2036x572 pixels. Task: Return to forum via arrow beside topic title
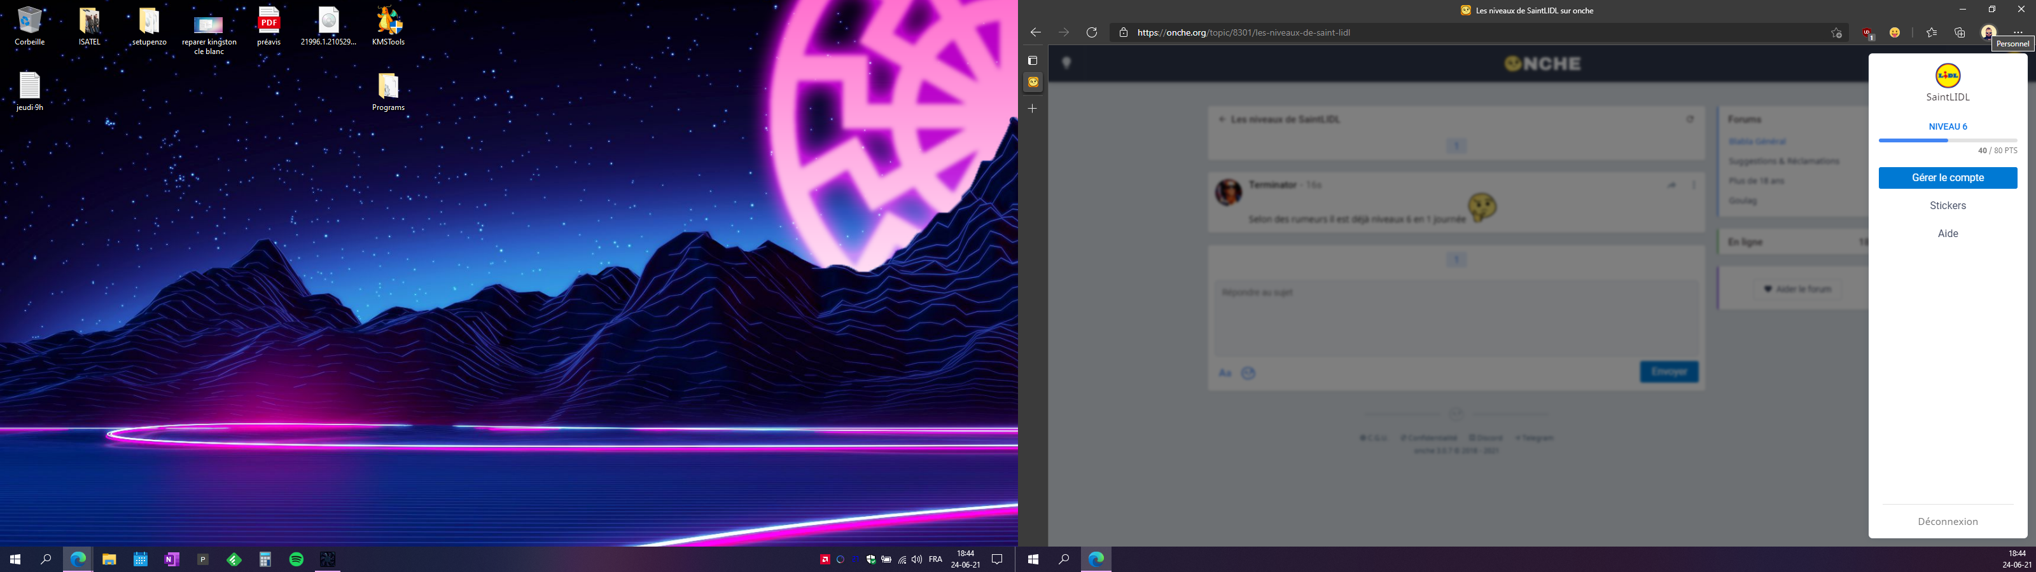[1221, 119]
